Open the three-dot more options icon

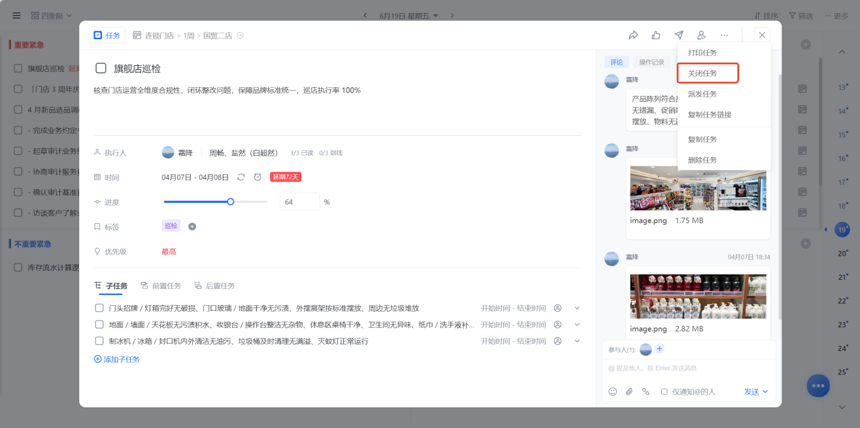coord(725,35)
